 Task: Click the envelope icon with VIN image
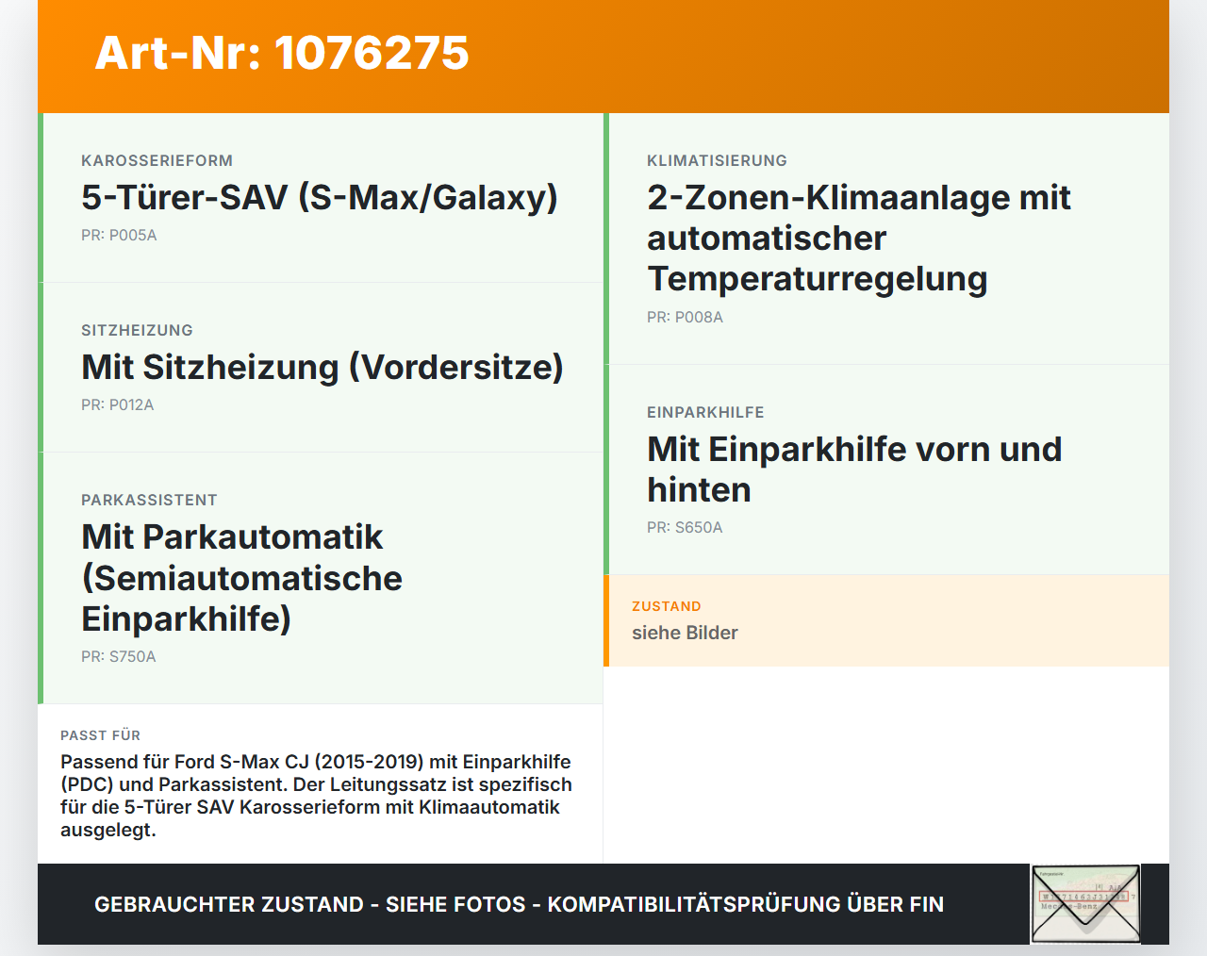pos(1085,904)
